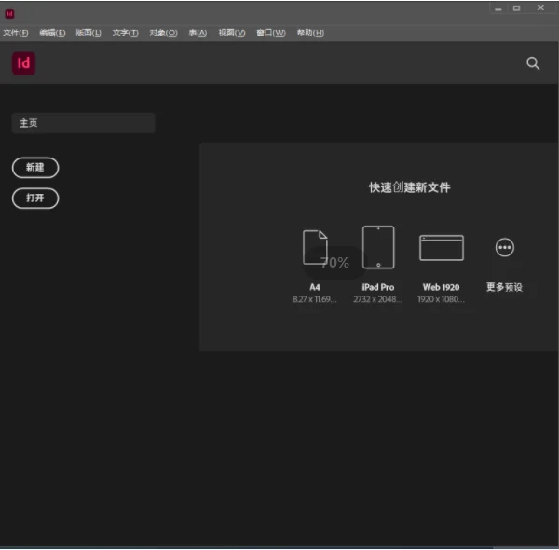Click the 1920 x 1080 dimension text
Viewport: 559px width, 550px height.
pos(441,299)
